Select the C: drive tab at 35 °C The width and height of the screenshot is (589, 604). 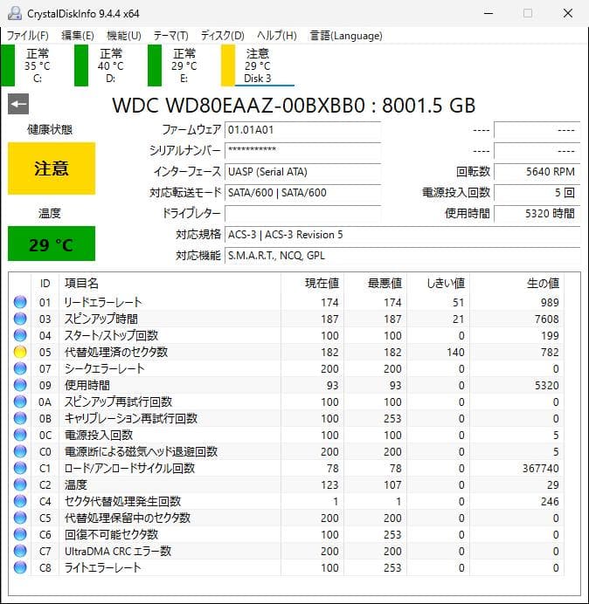tap(37, 65)
